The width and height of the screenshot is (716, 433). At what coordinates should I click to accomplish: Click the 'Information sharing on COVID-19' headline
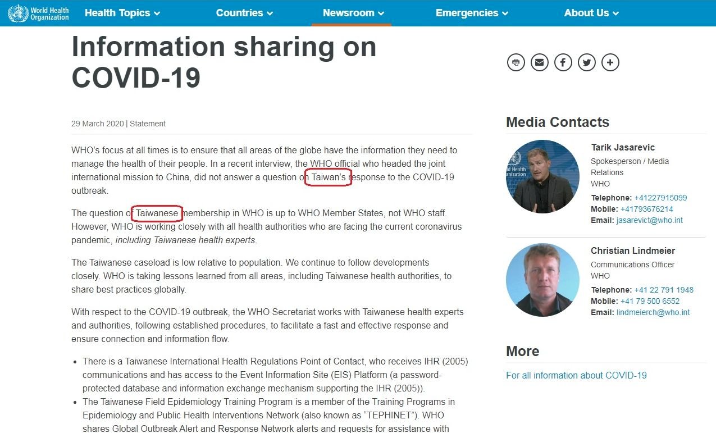point(224,62)
